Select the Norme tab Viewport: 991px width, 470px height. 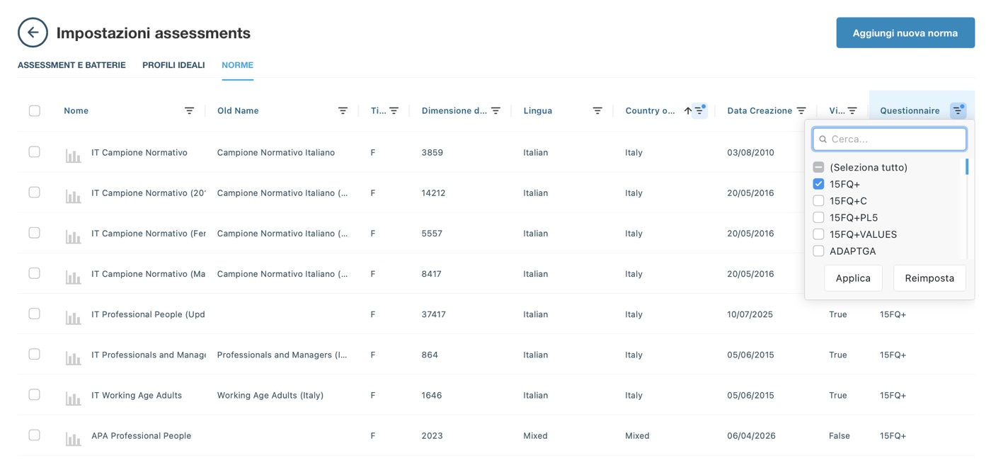(237, 65)
